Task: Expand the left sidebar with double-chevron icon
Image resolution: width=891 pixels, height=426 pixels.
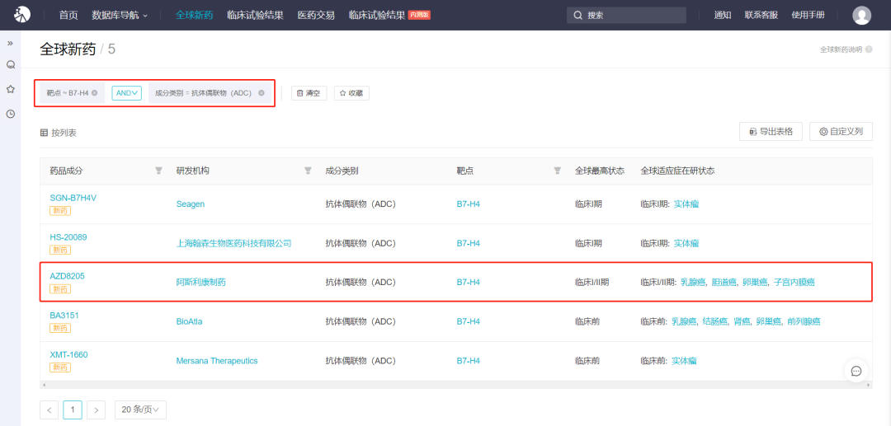Action: coord(11,42)
